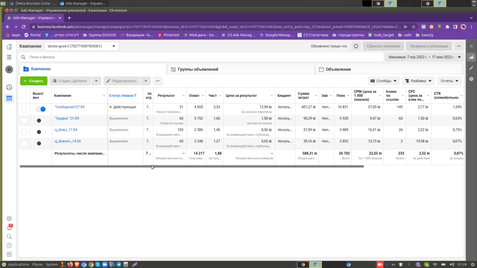The height and width of the screenshot is (268, 477).
Task: Click the settings gear in left sidebar
Action: tap(9, 219)
